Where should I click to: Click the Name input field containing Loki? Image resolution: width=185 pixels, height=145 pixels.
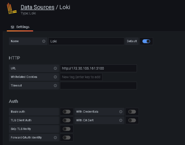click(x=86, y=41)
